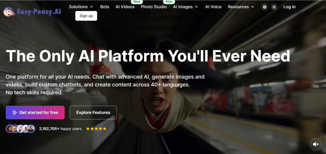
Task: Click the New badge above AI Videos
Action: (137, 2)
